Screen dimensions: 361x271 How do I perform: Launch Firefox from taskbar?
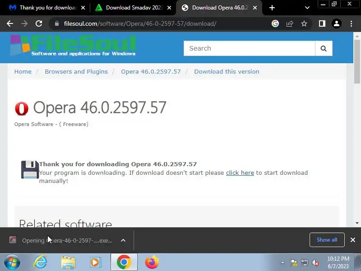[152, 262]
